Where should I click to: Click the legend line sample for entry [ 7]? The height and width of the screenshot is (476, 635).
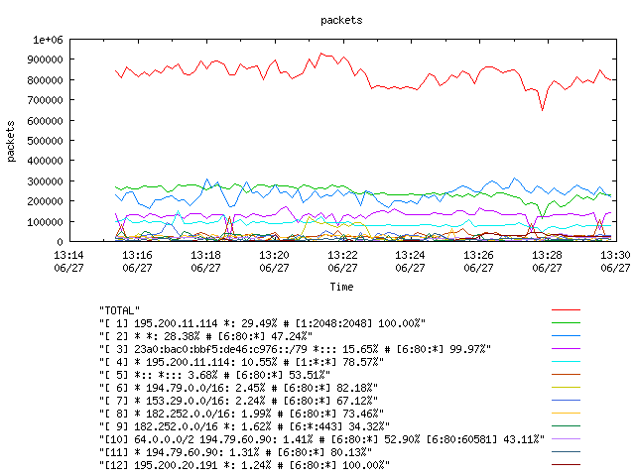pos(566,401)
